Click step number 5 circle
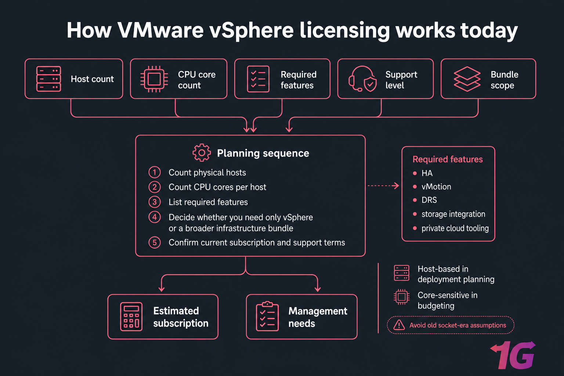Image resolution: width=564 pixels, height=376 pixels. [x=155, y=242]
